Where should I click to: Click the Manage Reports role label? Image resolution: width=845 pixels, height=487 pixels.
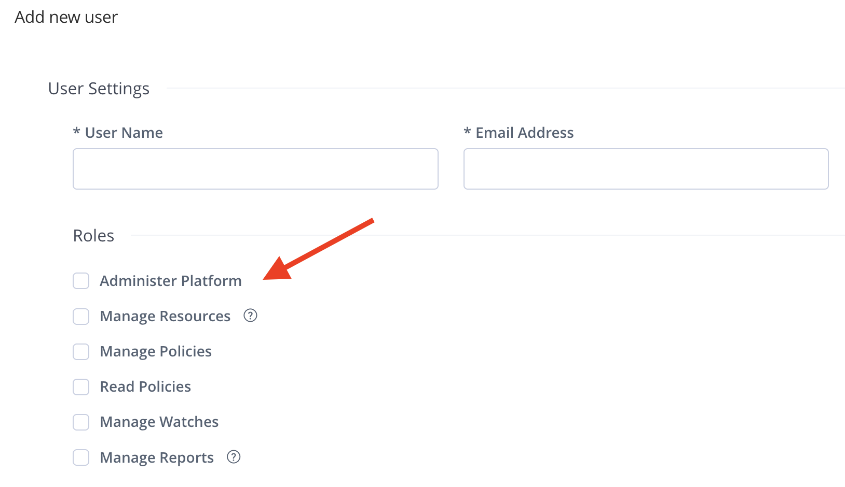coord(157,457)
